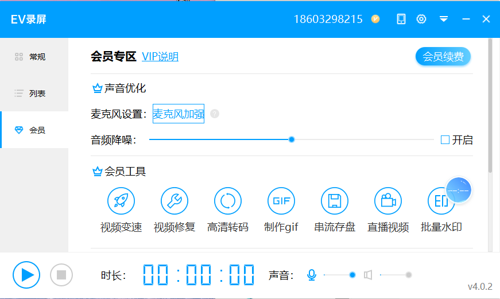This screenshot has width=500, height=299.
Task: Close the EV录屏 window
Action: [x=486, y=19]
